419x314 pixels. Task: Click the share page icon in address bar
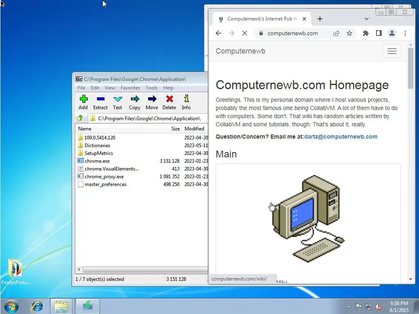point(336,33)
